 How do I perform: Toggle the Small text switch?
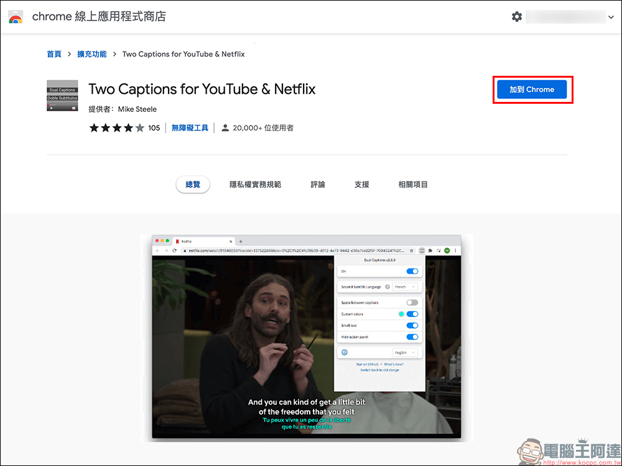point(412,326)
